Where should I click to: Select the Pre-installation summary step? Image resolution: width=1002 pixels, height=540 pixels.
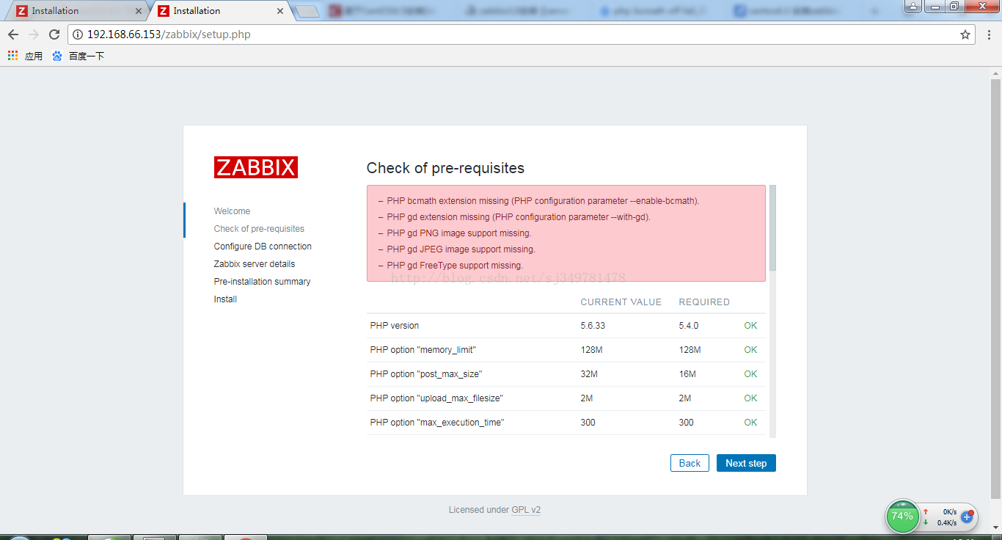[262, 282]
